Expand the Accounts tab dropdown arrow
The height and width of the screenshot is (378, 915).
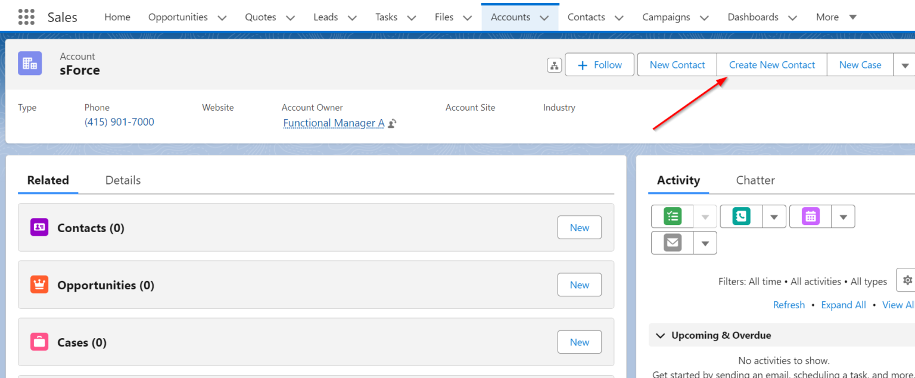(x=544, y=17)
